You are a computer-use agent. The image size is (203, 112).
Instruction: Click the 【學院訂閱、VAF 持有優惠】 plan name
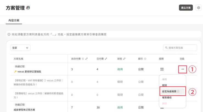(x=38, y=82)
